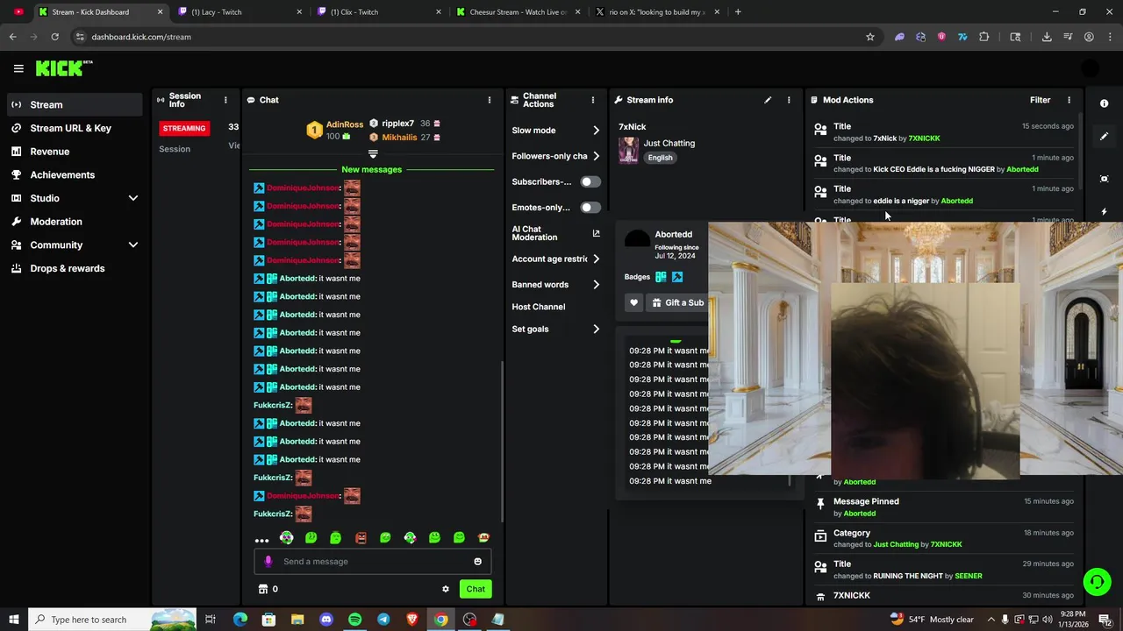1123x631 pixels.
Task: Open the hamburger menu beside KICK logo
Action: pyautogui.click(x=18, y=68)
